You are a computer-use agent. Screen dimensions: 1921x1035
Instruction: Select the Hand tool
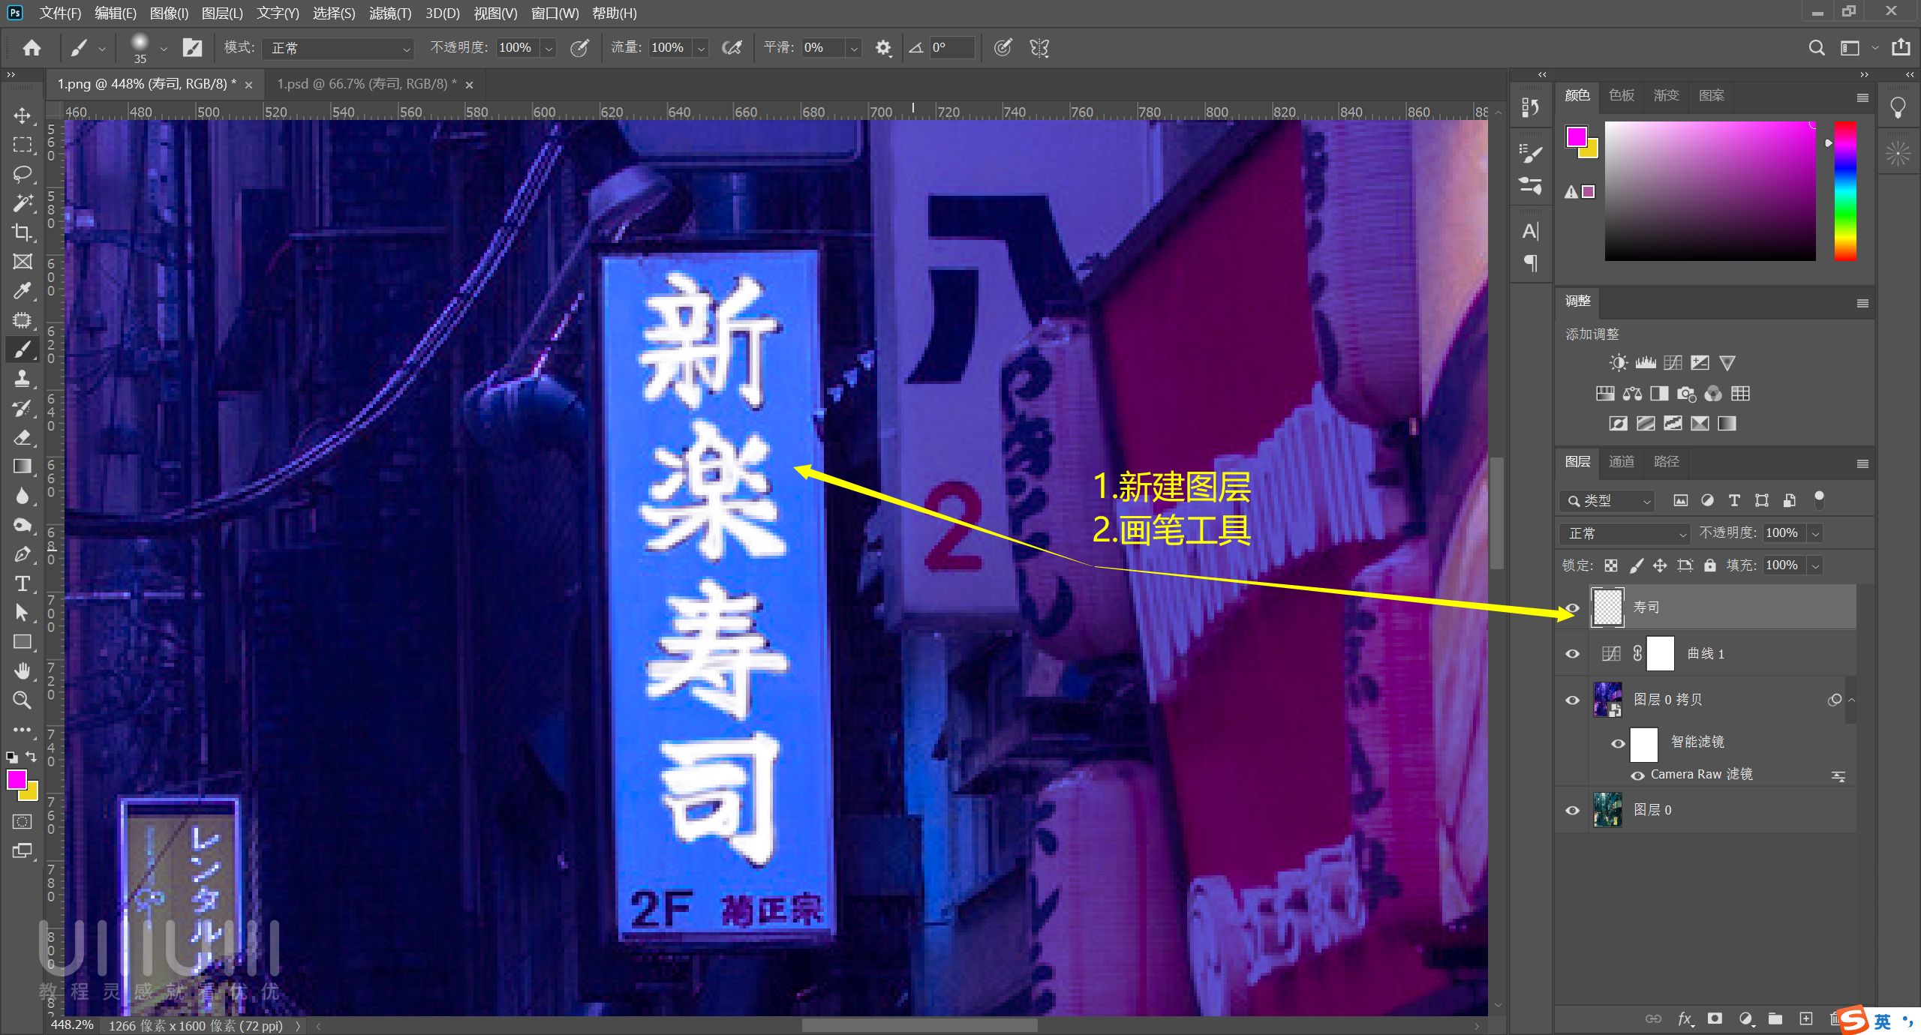[23, 671]
